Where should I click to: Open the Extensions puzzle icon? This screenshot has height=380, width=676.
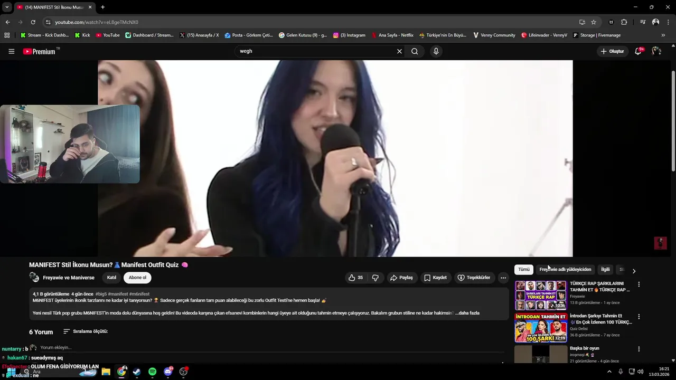click(x=624, y=22)
